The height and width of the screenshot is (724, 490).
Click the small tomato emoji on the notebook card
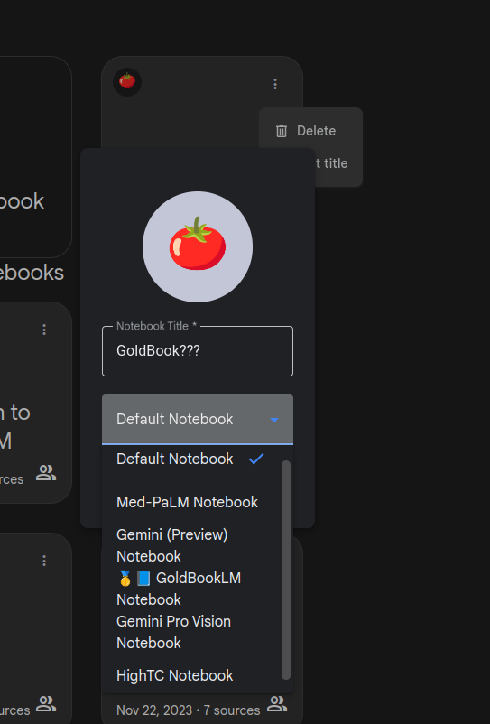127,82
